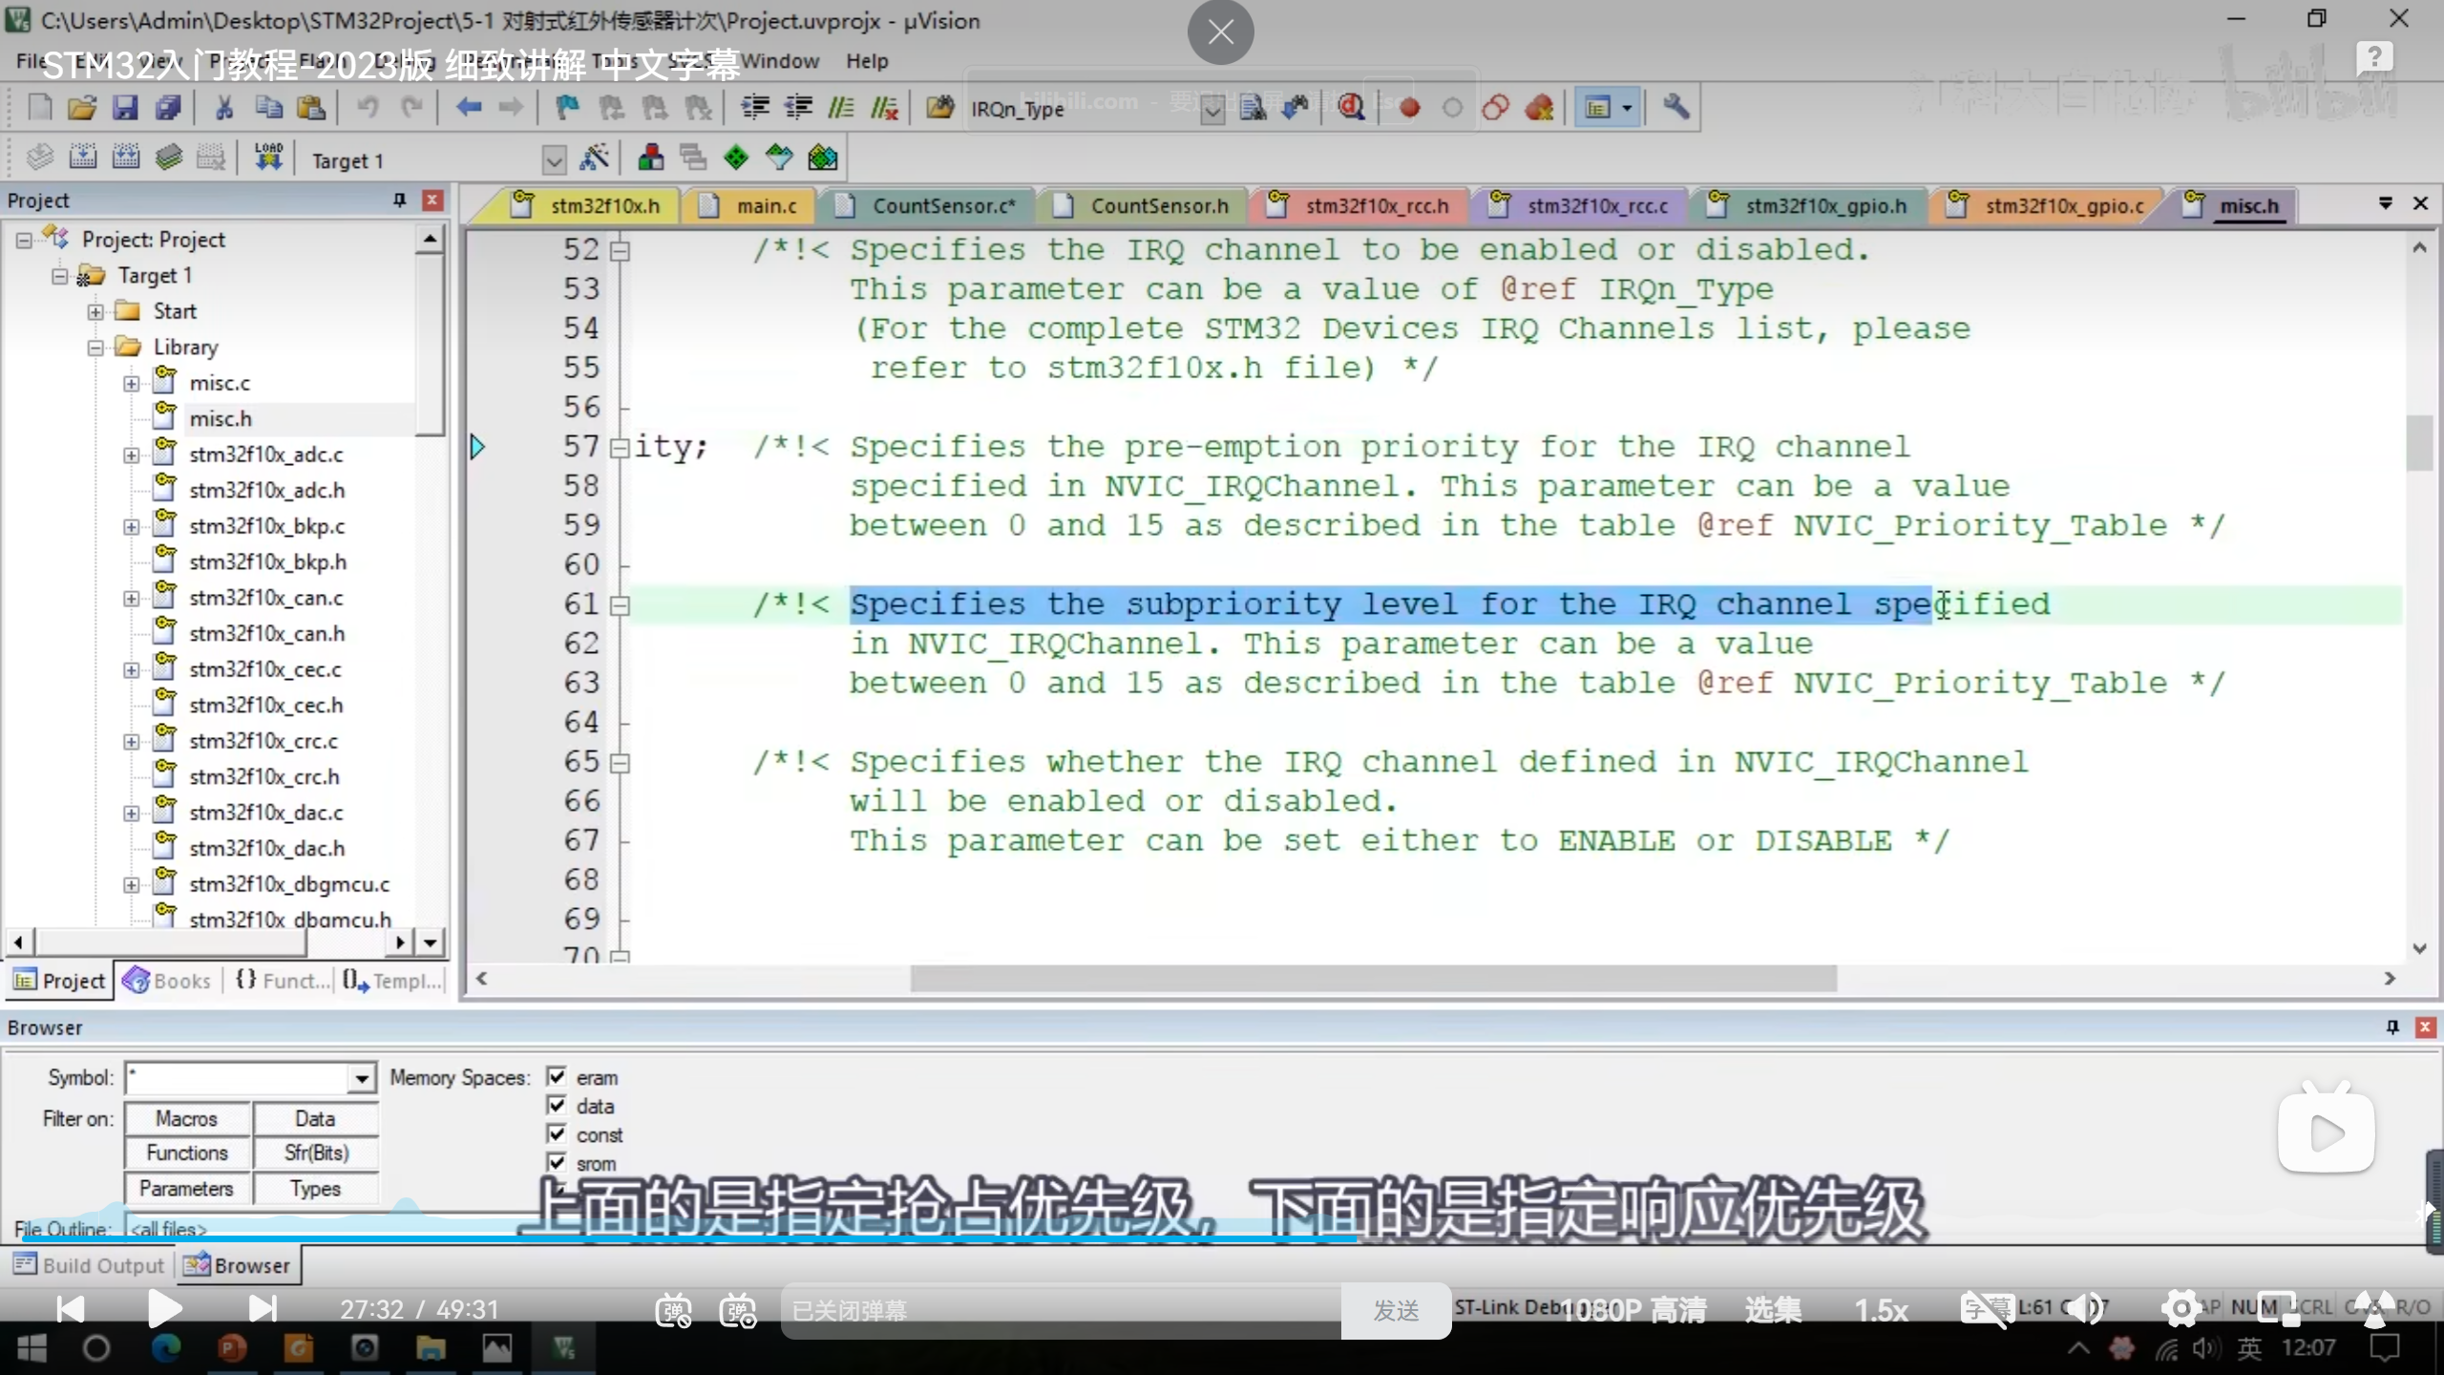Click the Insert Breakpoint red dot icon

coord(1409,108)
